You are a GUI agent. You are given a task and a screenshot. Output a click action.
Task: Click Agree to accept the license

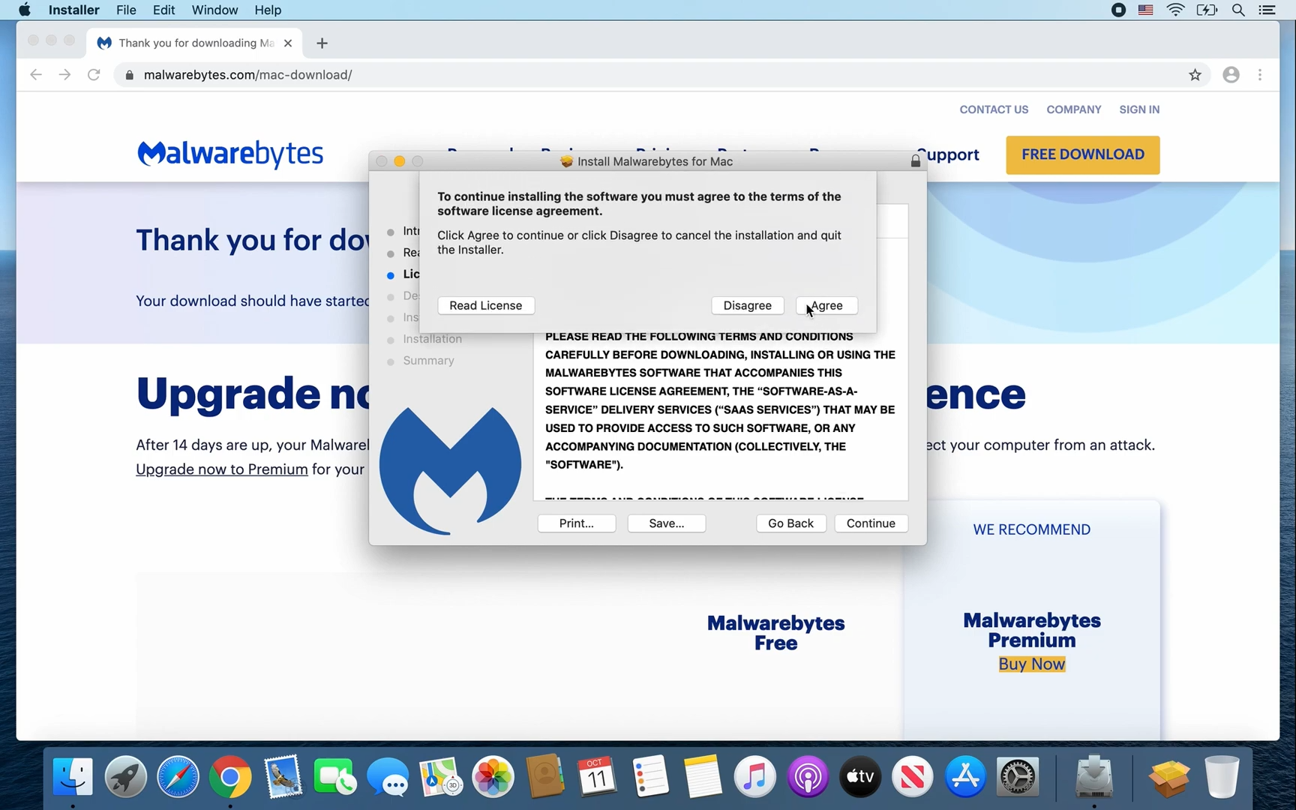tap(826, 305)
